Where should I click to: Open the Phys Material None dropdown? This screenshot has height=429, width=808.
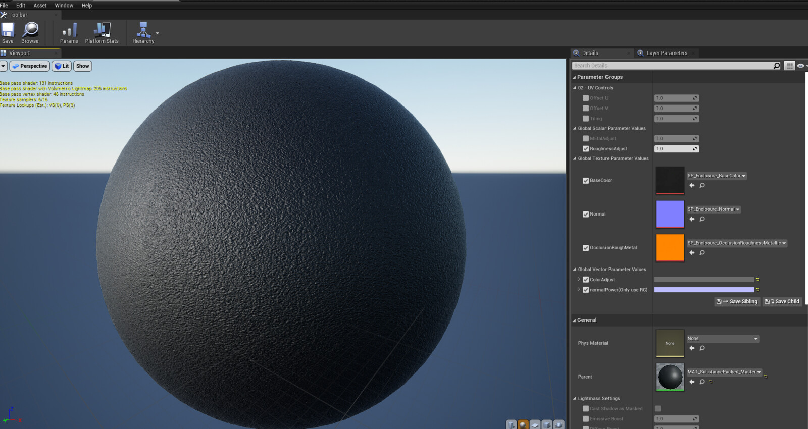point(723,339)
